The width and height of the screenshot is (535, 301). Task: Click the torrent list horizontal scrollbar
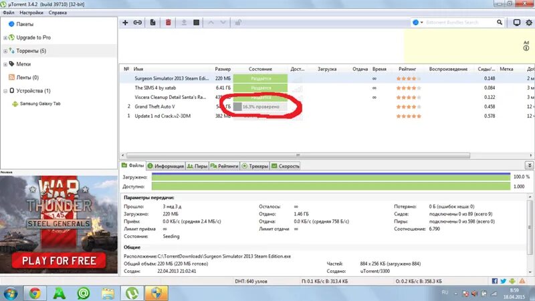(x=298, y=155)
